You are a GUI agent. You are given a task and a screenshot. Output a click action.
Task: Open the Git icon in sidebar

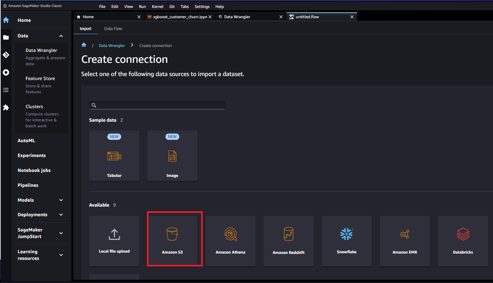[x=6, y=55]
